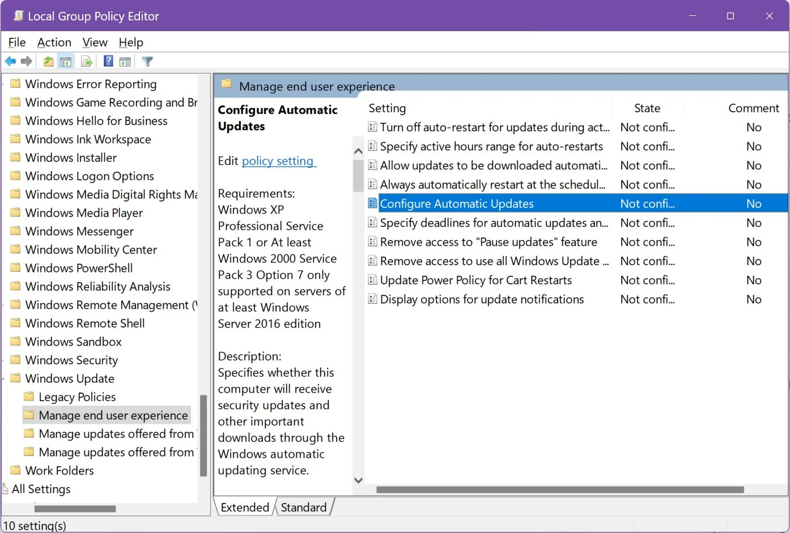Viewport: 790px width, 533px height.
Task: Click the blue Help toolbar icon
Action: 108,61
